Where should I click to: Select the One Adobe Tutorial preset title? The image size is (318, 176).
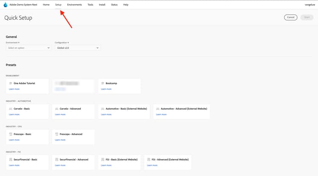(24, 83)
